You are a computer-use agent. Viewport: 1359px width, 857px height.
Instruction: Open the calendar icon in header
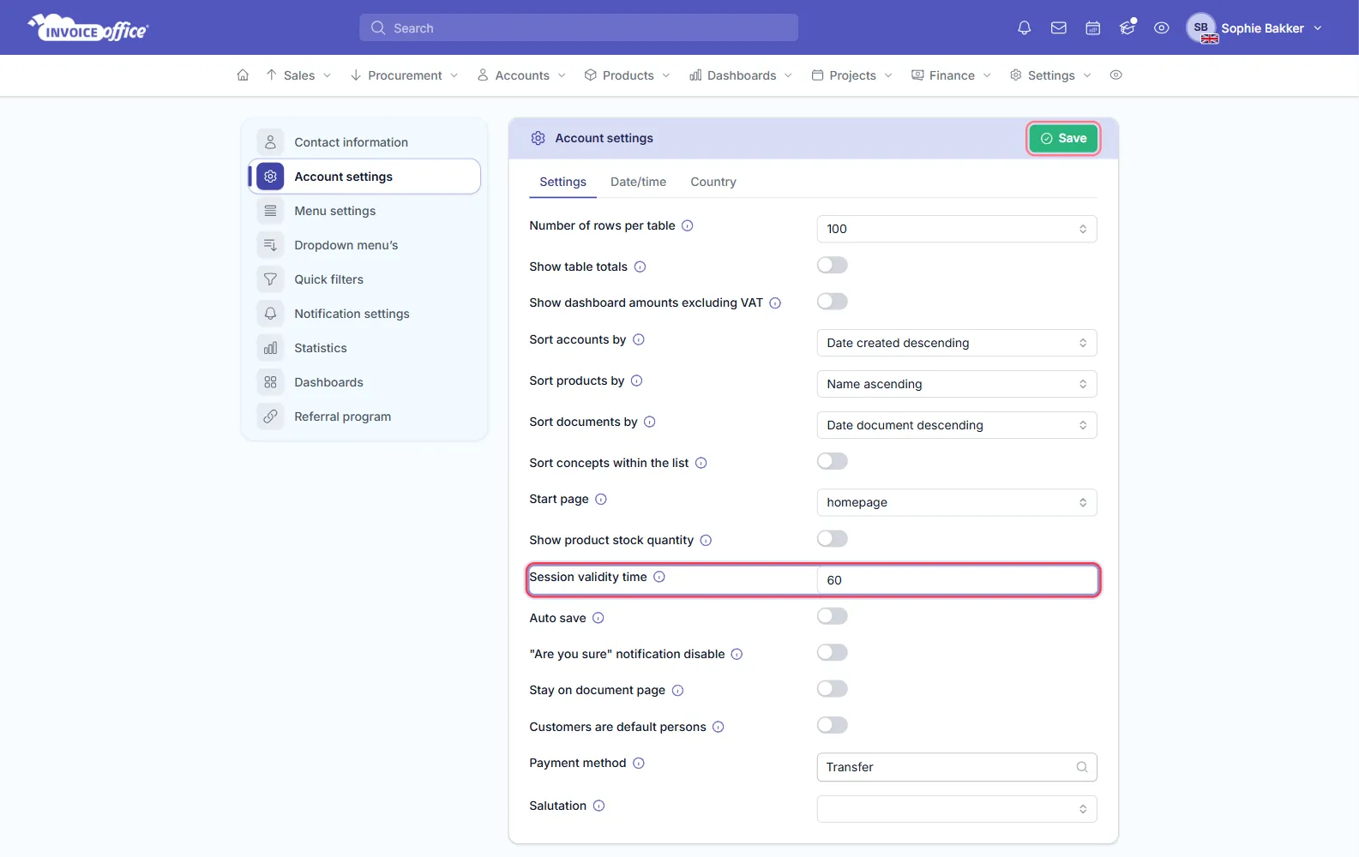point(1093,28)
